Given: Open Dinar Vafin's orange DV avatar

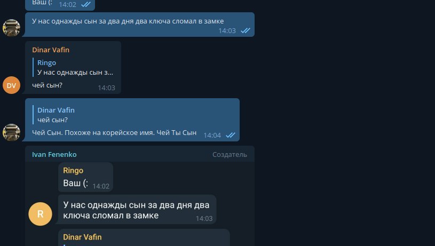Looking at the screenshot, I should tap(11, 85).
